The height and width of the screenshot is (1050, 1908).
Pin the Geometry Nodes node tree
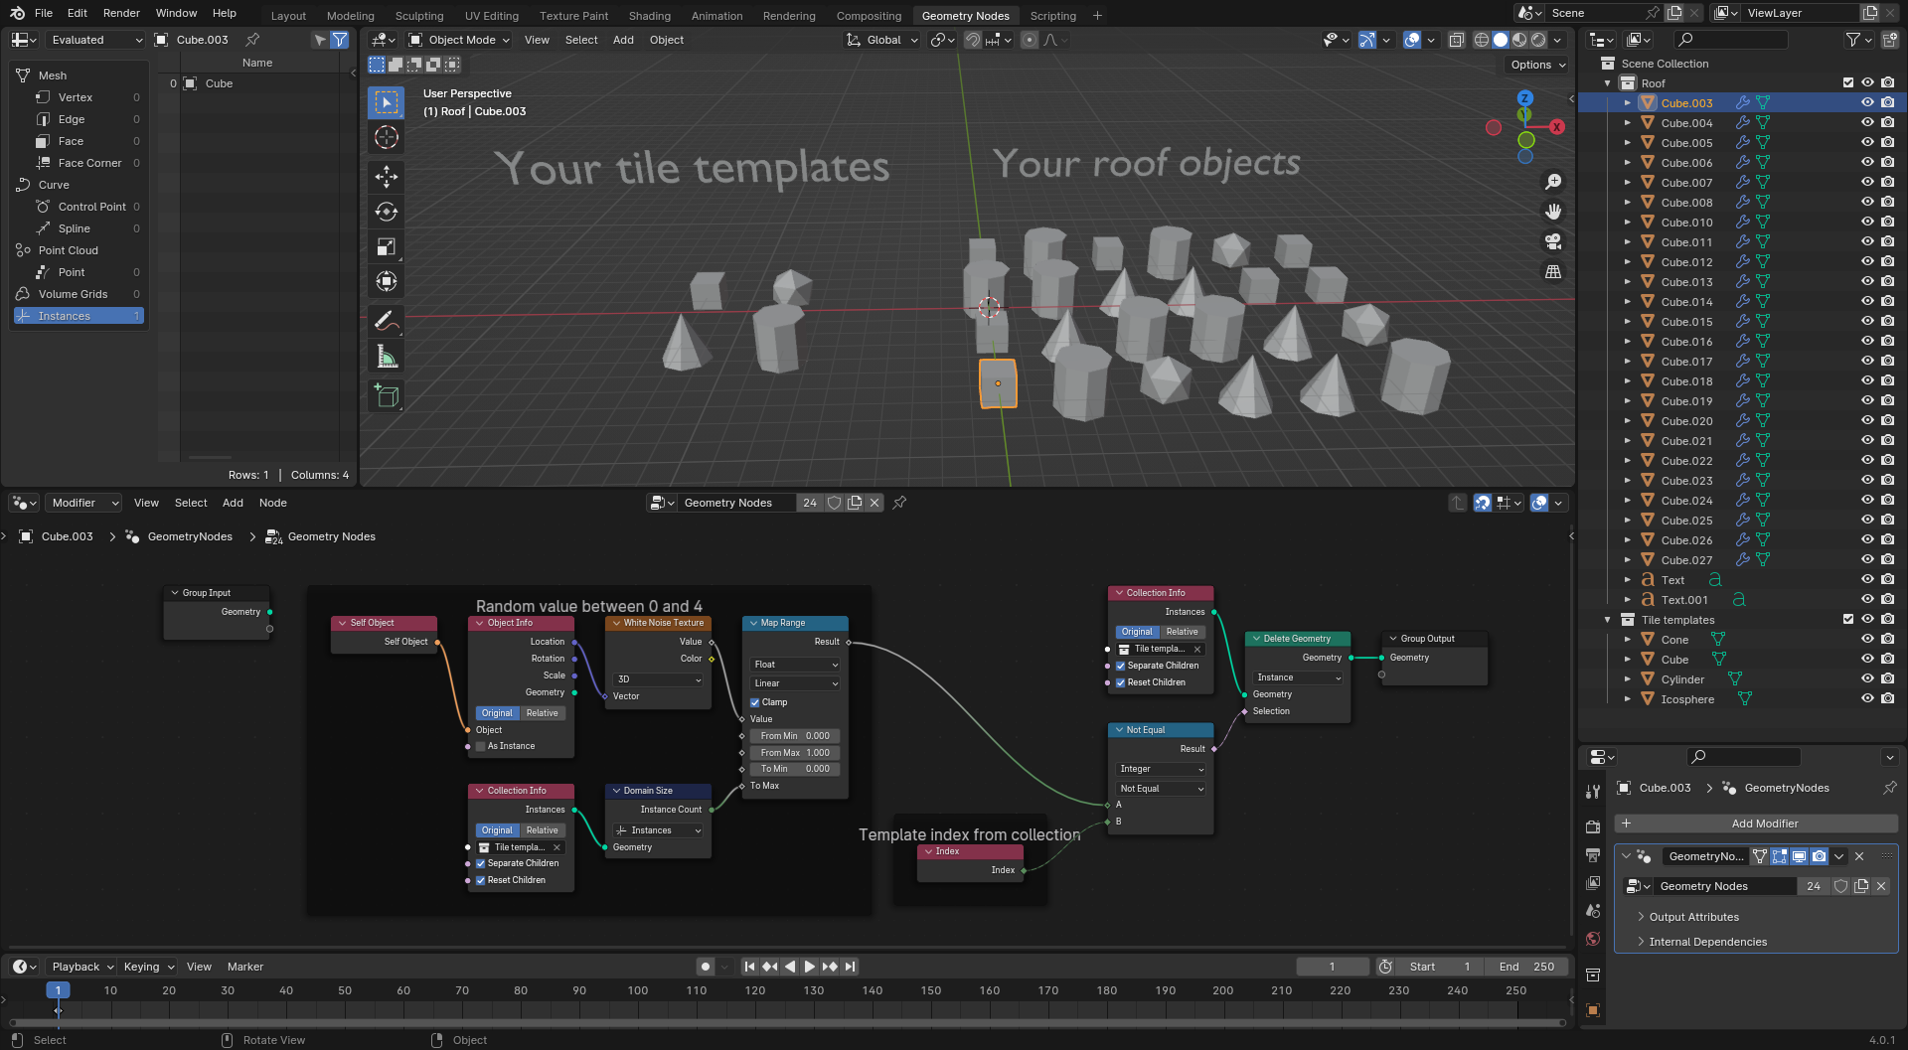[x=899, y=503]
